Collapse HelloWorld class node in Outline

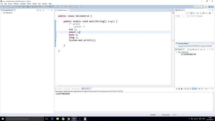(177, 52)
